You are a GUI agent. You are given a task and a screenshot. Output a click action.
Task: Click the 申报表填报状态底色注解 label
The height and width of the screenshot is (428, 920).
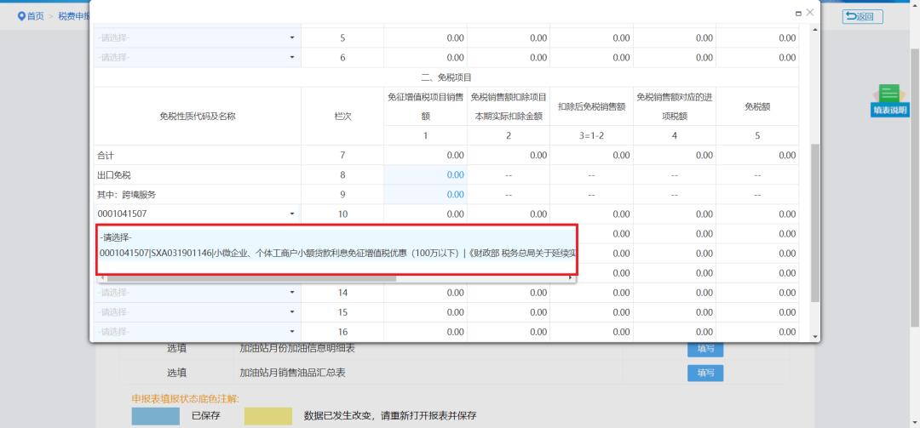pyautogui.click(x=186, y=399)
